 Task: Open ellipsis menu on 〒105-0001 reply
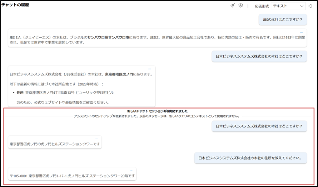point(131,171)
